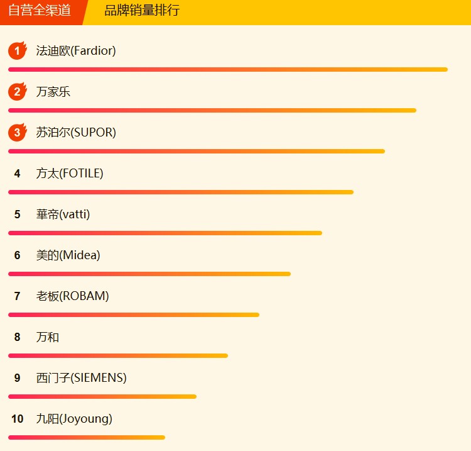The image size is (471, 451).
Task: Open the 万家乐 brand link
Action: pyautogui.click(x=53, y=92)
